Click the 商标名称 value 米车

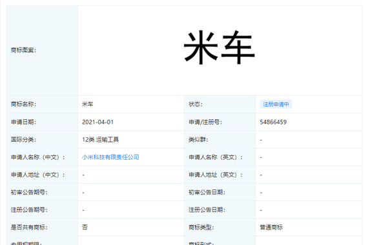(88, 104)
